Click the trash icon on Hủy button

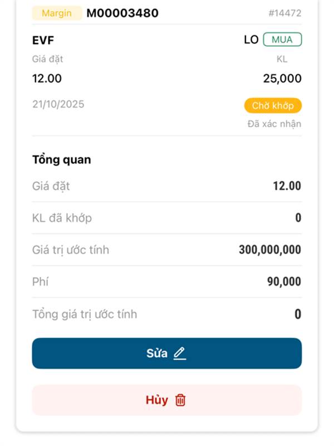180,400
